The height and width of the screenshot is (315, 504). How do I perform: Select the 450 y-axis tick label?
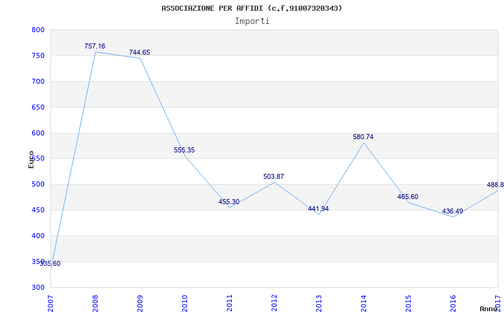point(38,210)
